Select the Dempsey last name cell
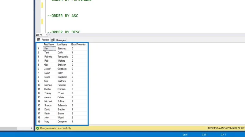The height and width of the screenshot is (137, 245). coord(63,121)
